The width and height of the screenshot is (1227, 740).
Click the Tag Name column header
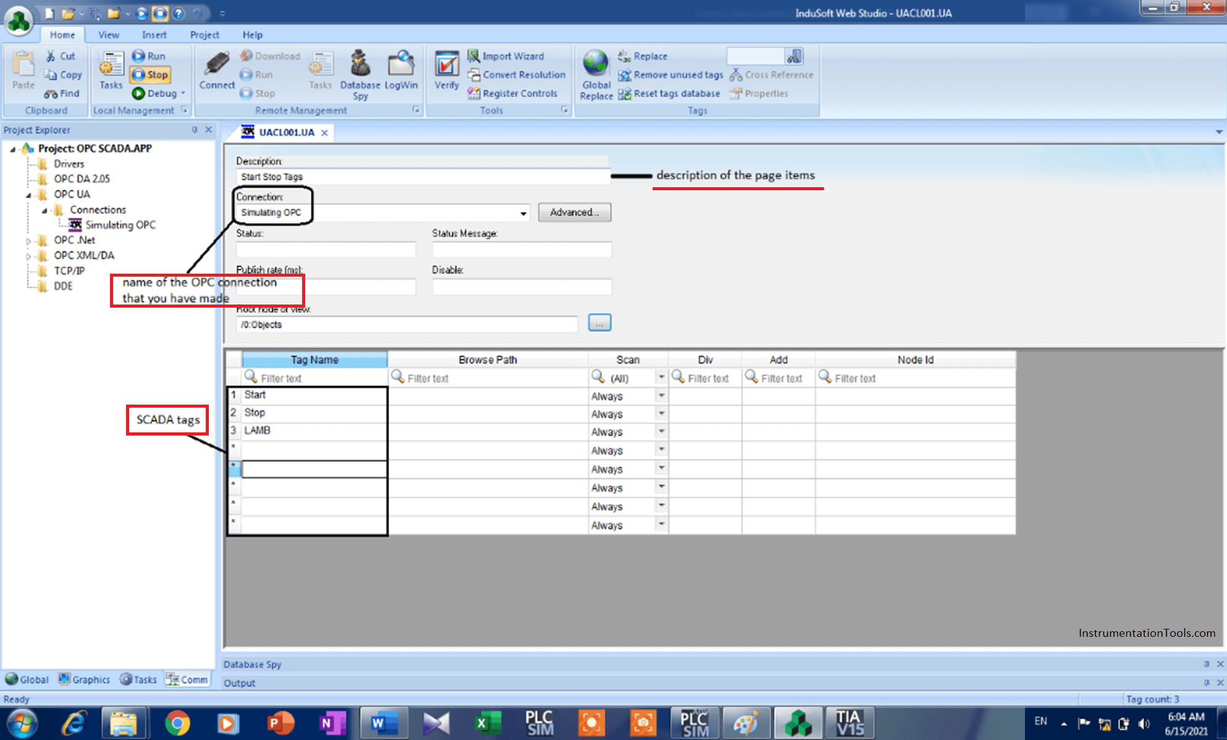point(314,359)
